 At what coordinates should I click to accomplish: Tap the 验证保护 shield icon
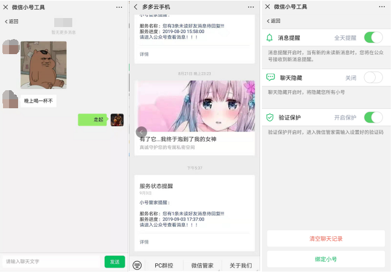(270, 117)
